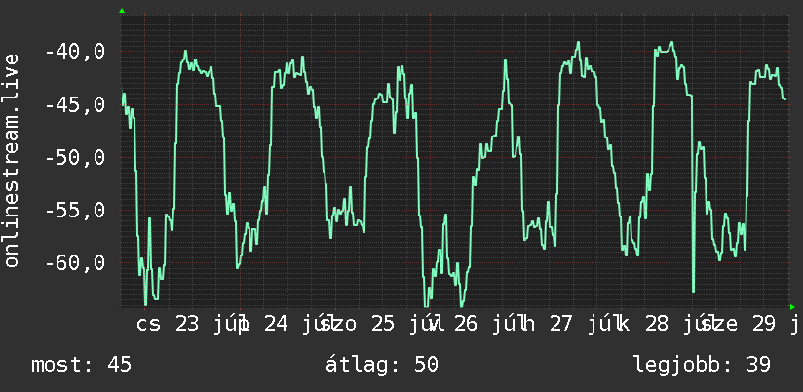Screen dimensions: 803x392
Task: Click the highest graph peak on 27 júl
Action: point(578,43)
